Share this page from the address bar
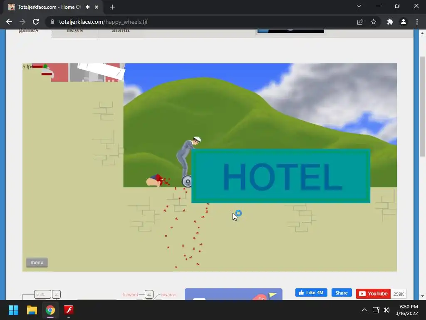Image resolution: width=426 pixels, height=320 pixels. (360, 22)
